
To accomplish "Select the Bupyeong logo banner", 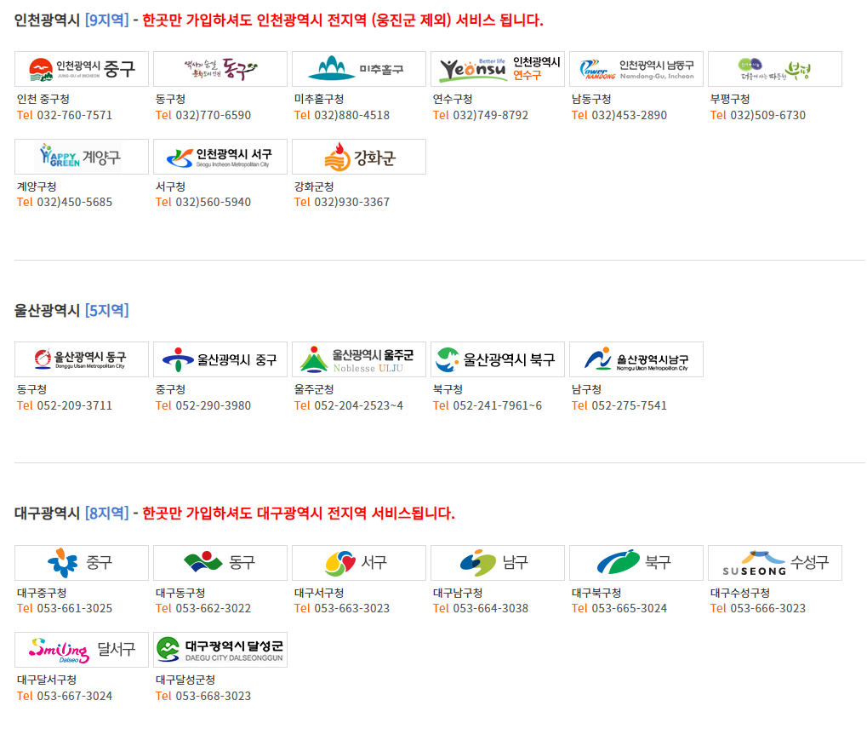I will click(x=775, y=69).
